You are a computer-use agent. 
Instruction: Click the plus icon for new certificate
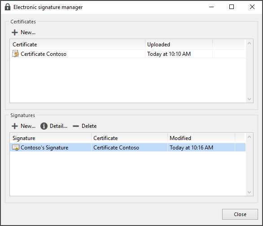(x=15, y=32)
